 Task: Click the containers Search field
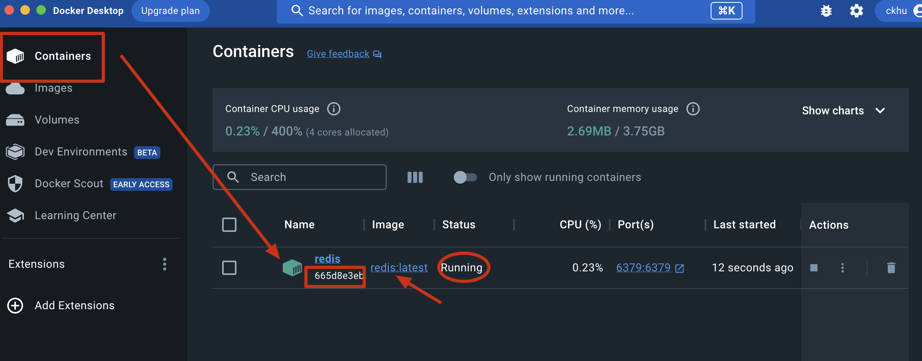coord(299,177)
